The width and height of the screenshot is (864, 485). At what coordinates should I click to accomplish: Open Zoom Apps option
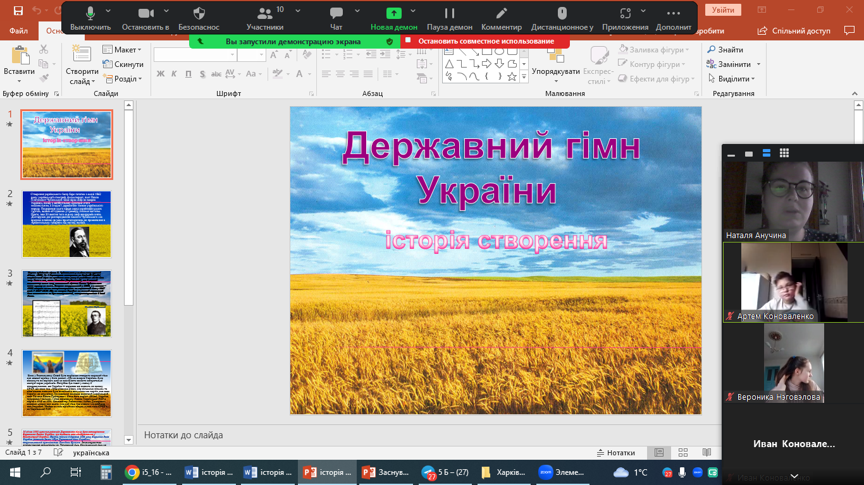point(626,18)
